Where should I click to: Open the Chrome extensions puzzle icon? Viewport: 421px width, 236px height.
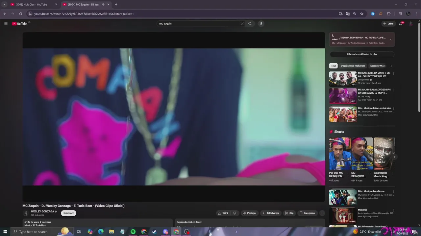coord(389,14)
